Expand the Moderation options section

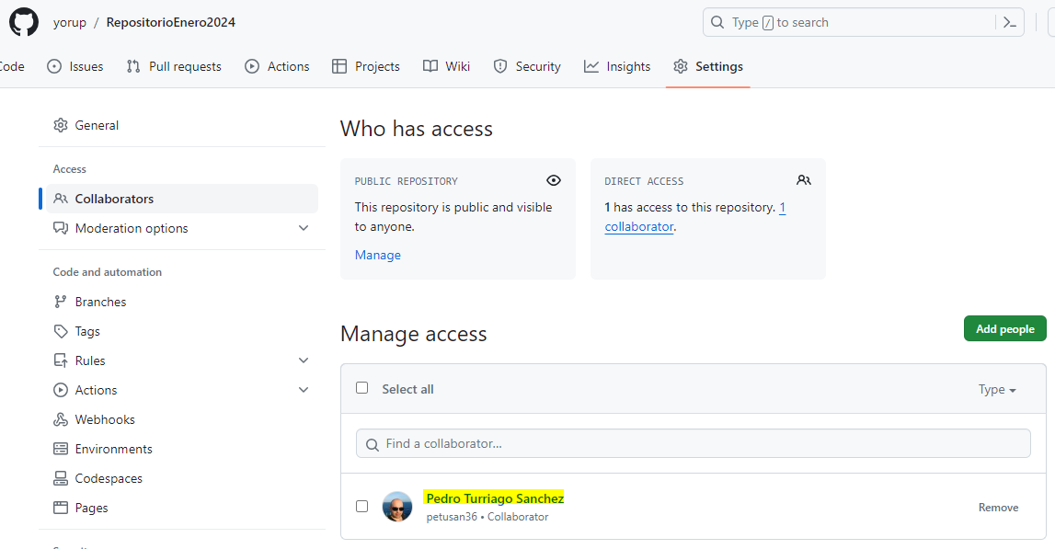pos(304,227)
